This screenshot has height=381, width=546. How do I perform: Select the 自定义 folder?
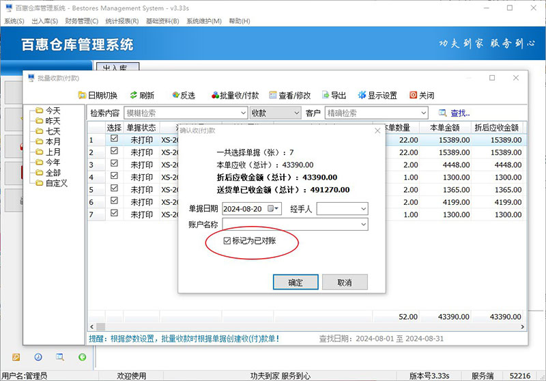[52, 183]
